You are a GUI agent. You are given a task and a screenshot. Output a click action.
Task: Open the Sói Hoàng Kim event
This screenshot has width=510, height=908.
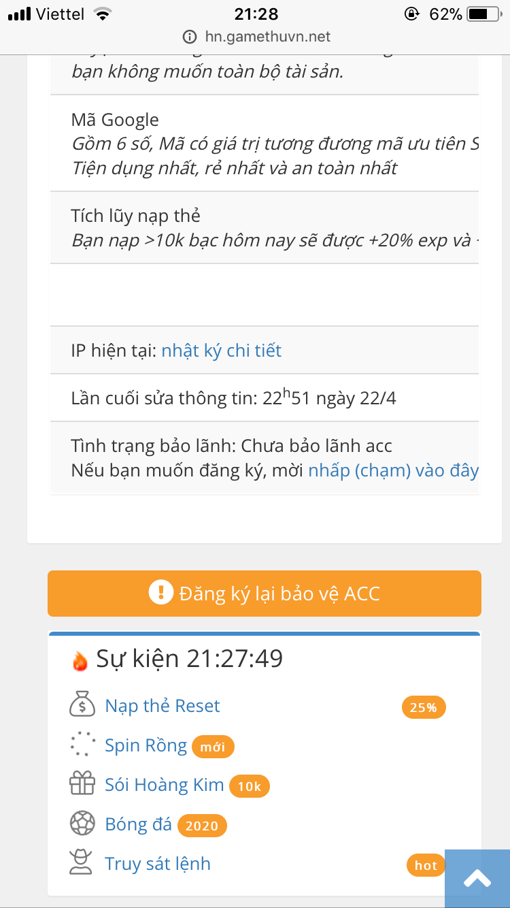click(164, 785)
